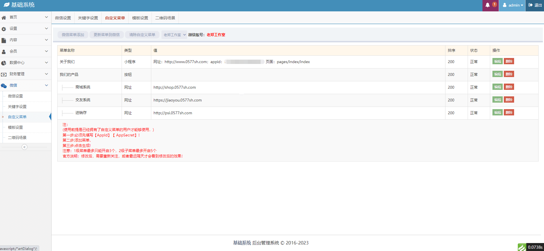Click the home icon in sidebar

(x=4, y=18)
